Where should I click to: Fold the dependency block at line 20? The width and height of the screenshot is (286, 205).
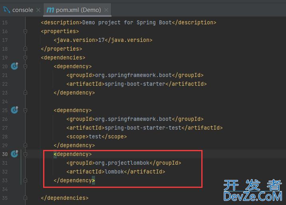click(x=25, y=67)
